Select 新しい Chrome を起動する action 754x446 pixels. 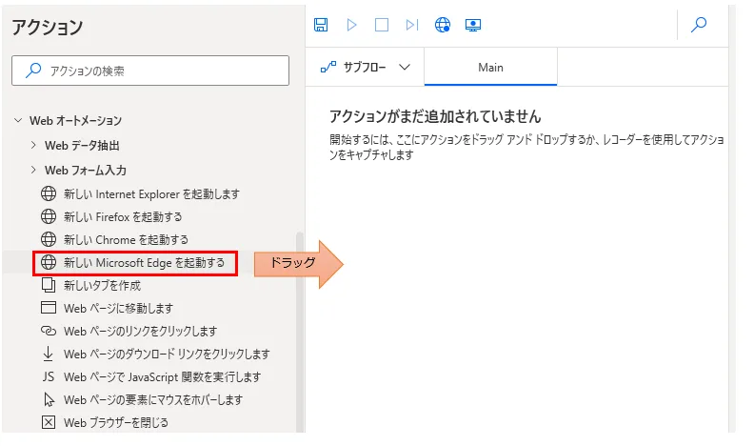point(125,239)
